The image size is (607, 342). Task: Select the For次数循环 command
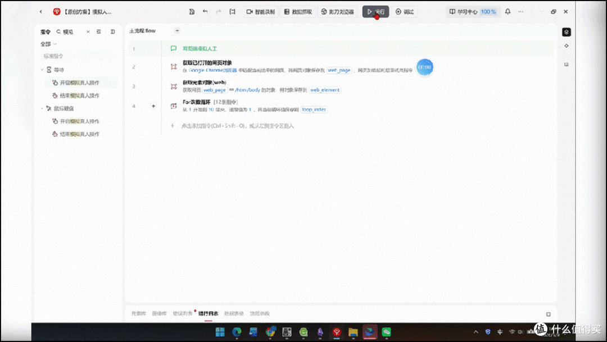197,102
